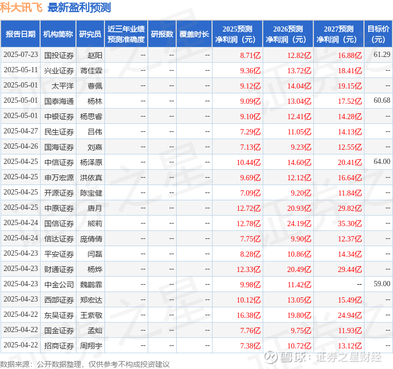Select the 东吴证券 institution cell

click(59, 315)
